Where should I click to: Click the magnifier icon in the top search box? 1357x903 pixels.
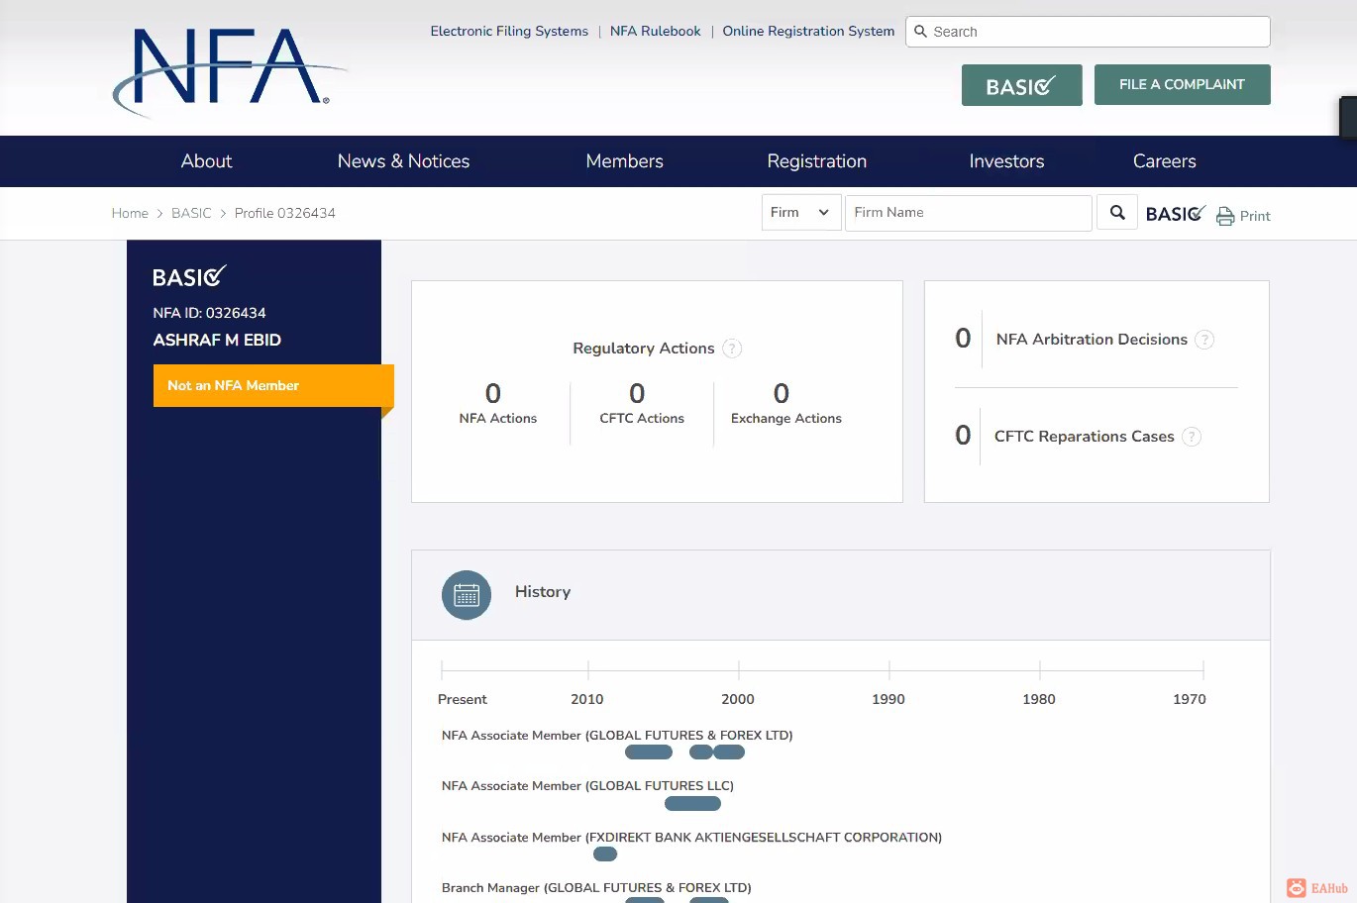[x=920, y=32]
